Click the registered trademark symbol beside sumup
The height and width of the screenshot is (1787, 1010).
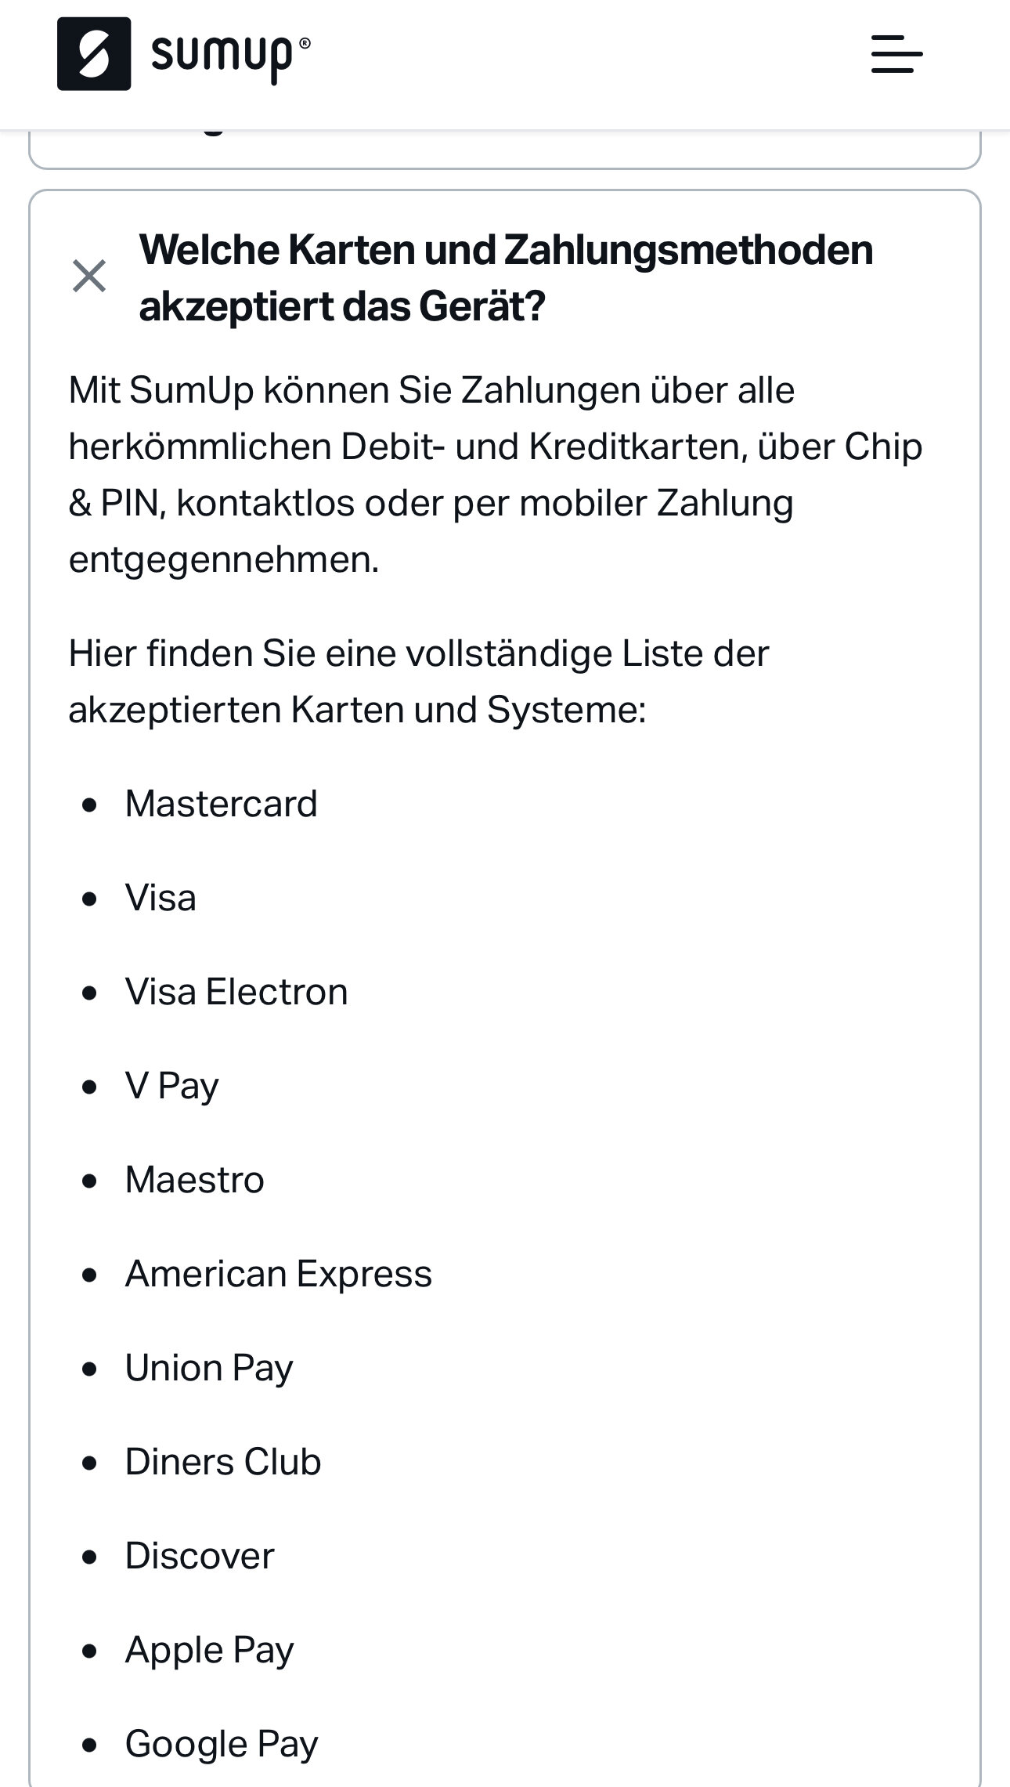(305, 44)
